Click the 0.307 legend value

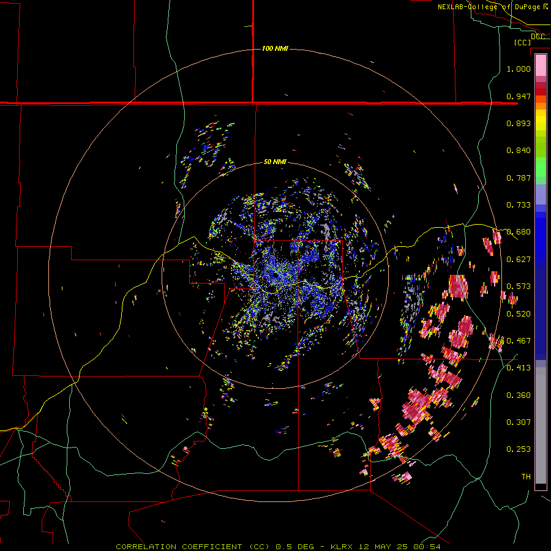pos(519,422)
